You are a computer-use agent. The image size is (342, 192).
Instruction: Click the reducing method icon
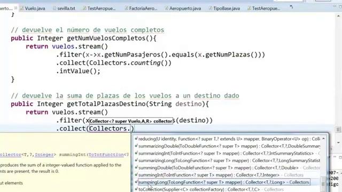pyautogui.click(x=136, y=139)
